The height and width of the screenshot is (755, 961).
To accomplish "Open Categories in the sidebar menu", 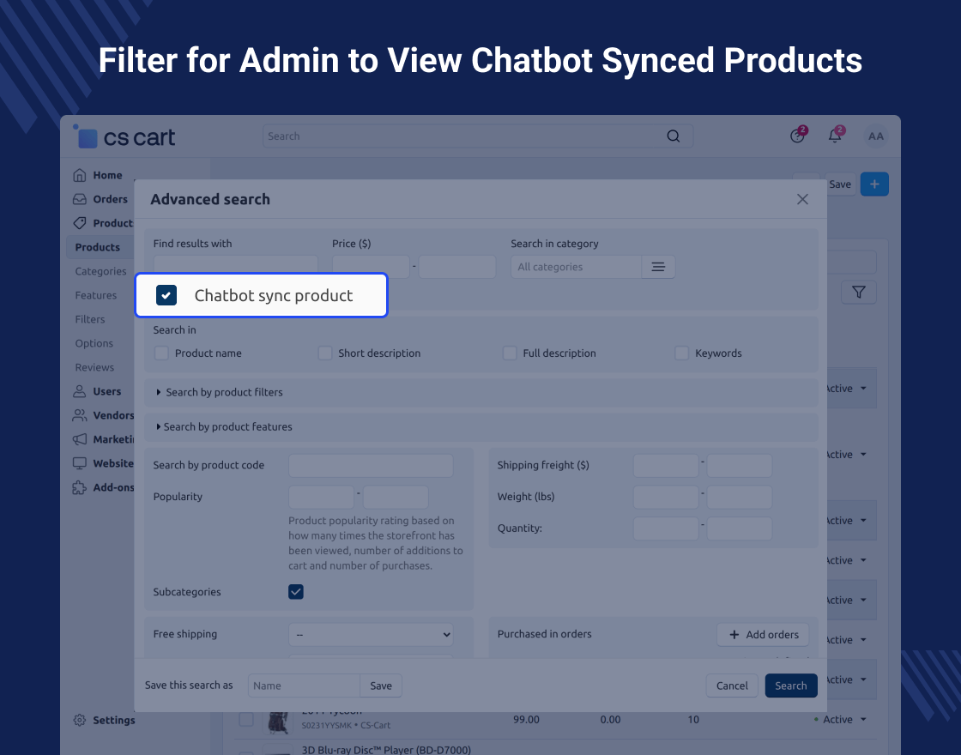I will pyautogui.click(x=100, y=271).
